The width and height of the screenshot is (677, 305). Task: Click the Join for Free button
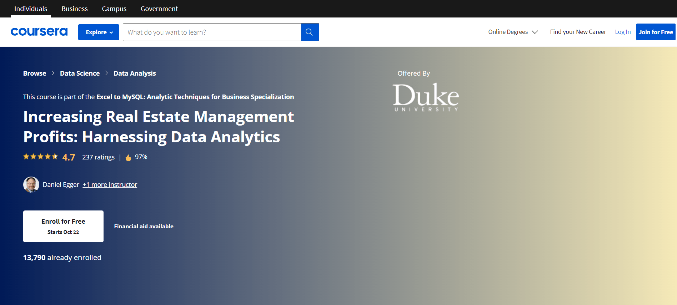(x=656, y=32)
